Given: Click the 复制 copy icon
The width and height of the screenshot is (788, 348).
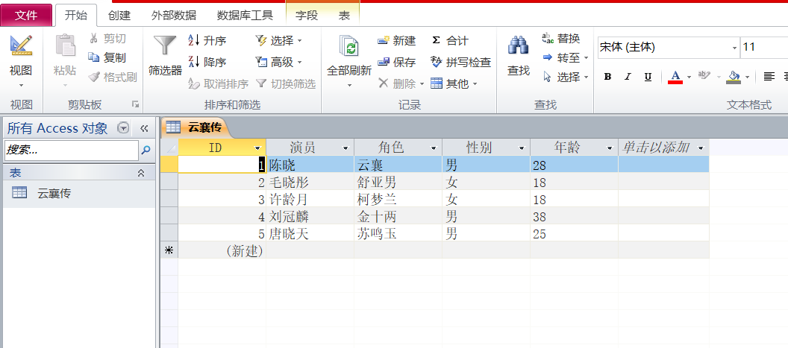Looking at the screenshot, I should 94,57.
